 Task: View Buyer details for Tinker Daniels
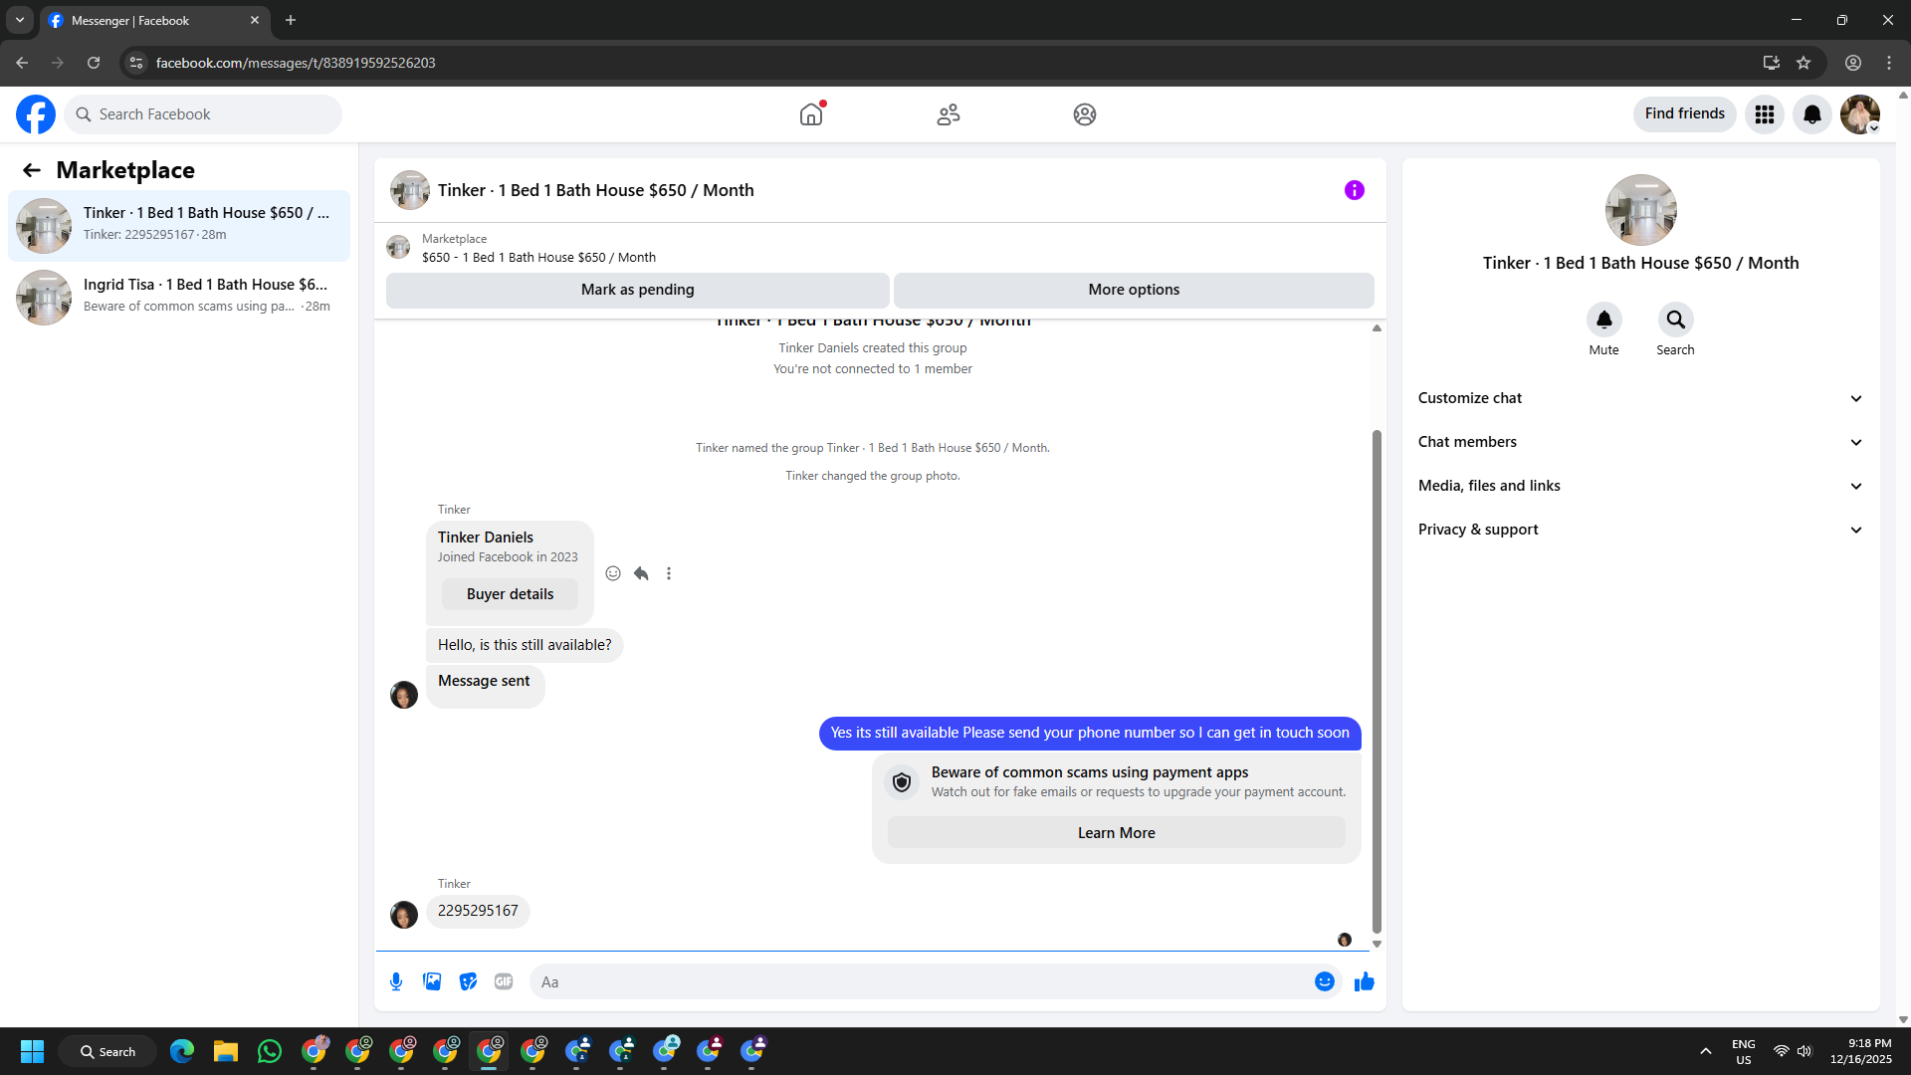point(511,594)
